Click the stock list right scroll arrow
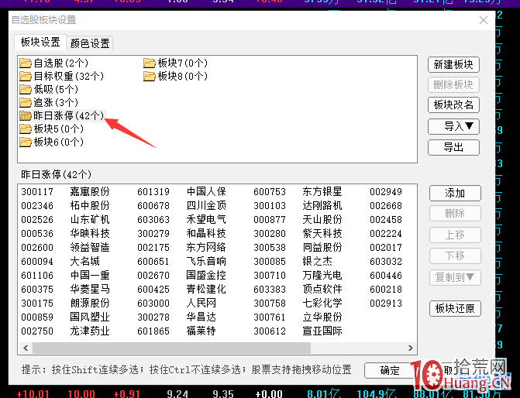The image size is (520, 398). pos(410,348)
